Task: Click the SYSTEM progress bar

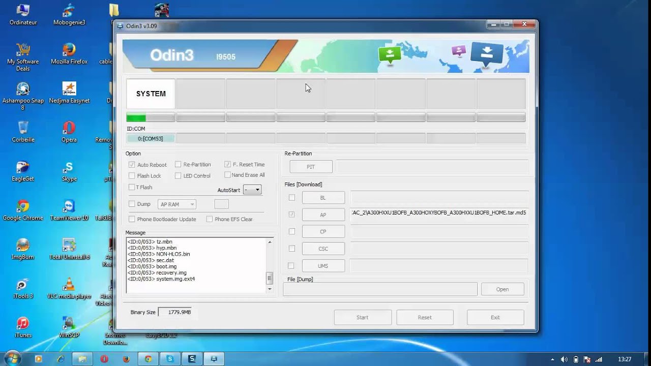Action: point(151,118)
